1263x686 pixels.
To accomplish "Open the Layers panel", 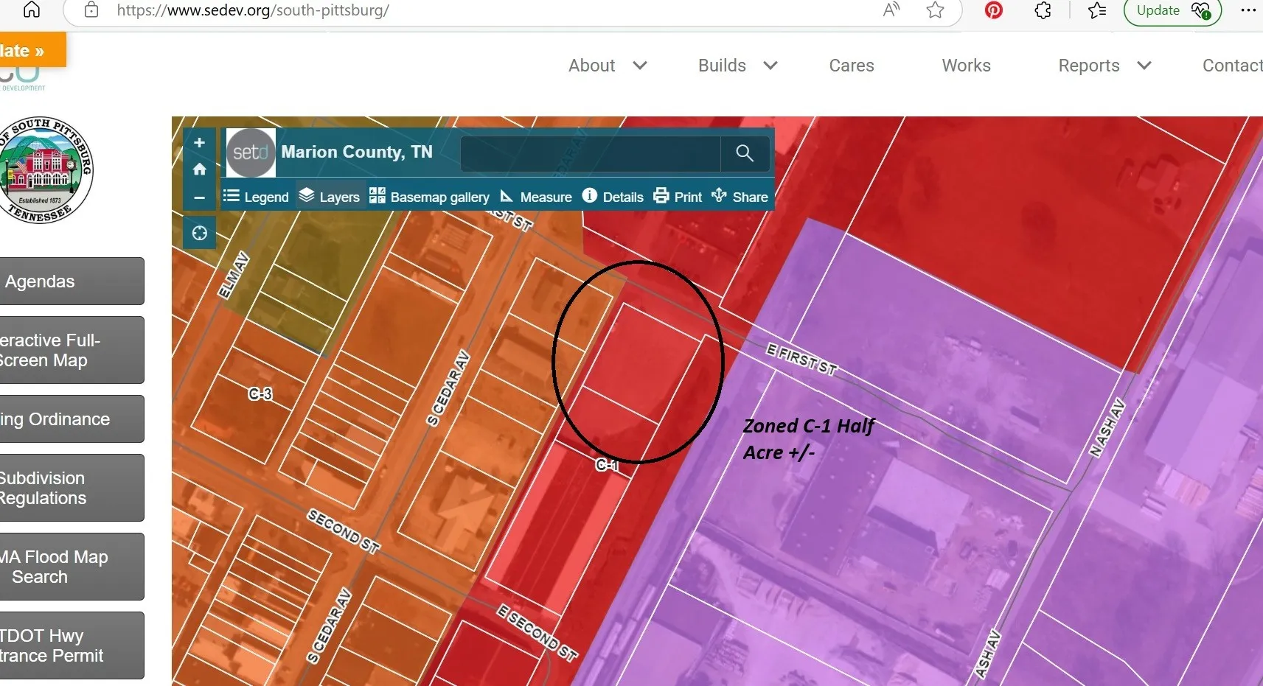I will coord(330,197).
